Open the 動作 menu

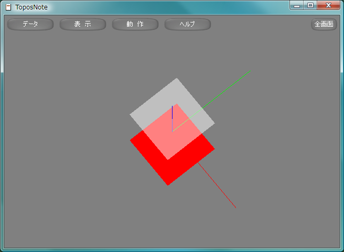(135, 24)
